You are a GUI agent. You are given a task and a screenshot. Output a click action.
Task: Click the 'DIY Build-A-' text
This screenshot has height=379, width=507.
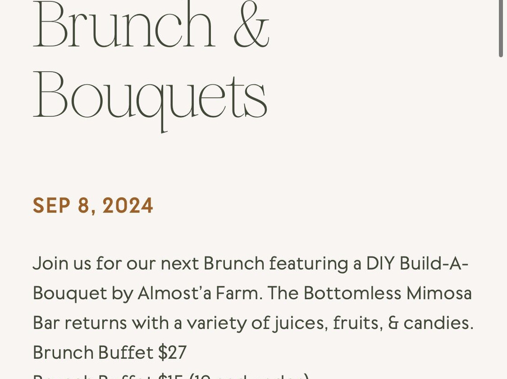pos(417,263)
